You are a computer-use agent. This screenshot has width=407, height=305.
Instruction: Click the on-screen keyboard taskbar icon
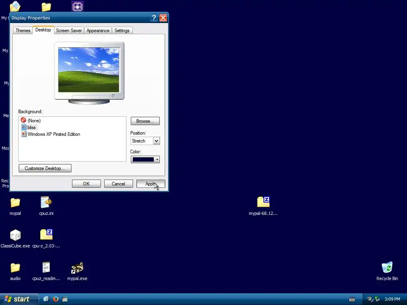coord(352,299)
